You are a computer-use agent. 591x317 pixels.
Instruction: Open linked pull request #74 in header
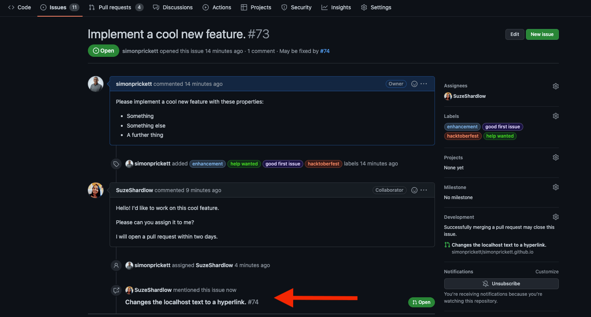pyautogui.click(x=325, y=51)
